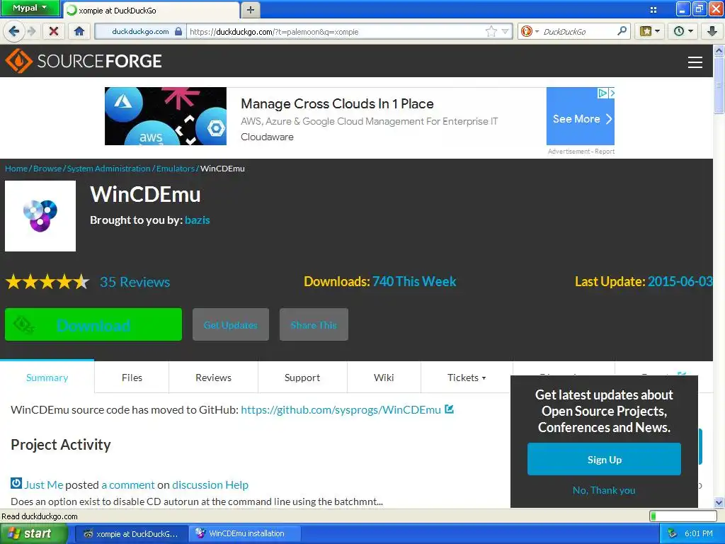Click the avatar icon beside Just Me

[16, 483]
